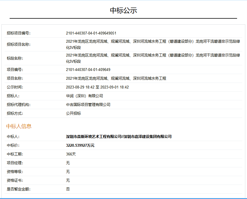Click the bid number 2101-440307-04-01-409649051

(91, 33)
